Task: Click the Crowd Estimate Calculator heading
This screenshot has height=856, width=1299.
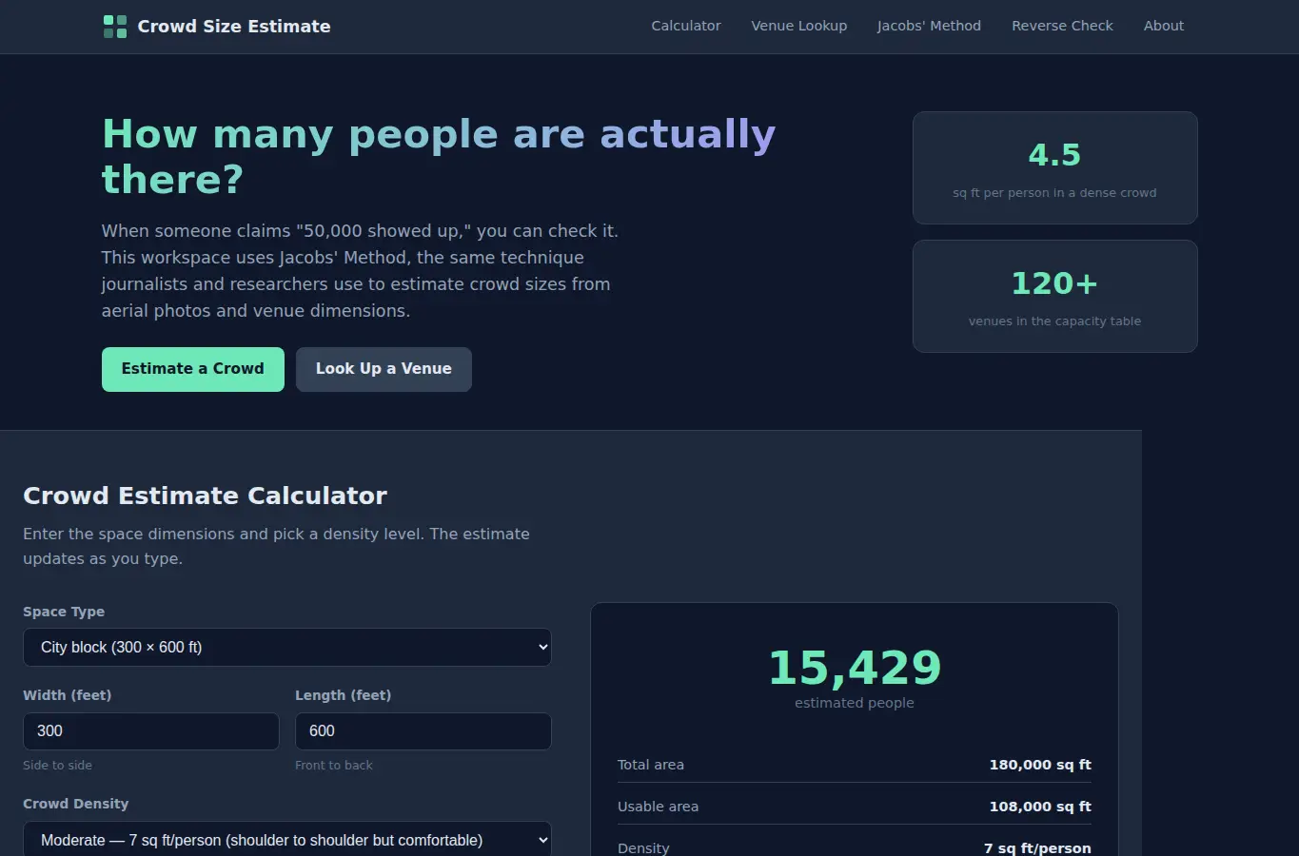Action: click(x=205, y=496)
